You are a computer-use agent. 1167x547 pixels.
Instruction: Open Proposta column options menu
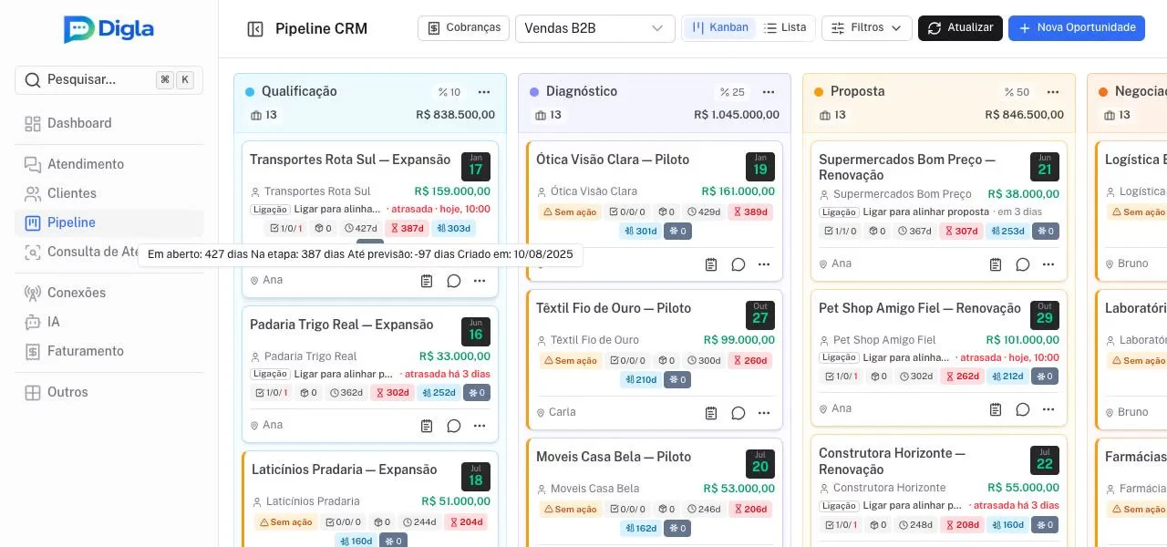tap(1053, 92)
